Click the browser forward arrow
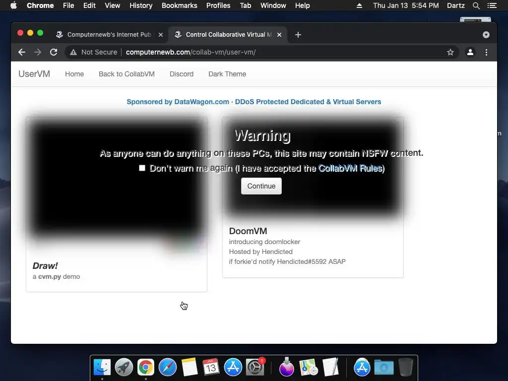Screen dimensions: 508x381 (x=38, y=52)
